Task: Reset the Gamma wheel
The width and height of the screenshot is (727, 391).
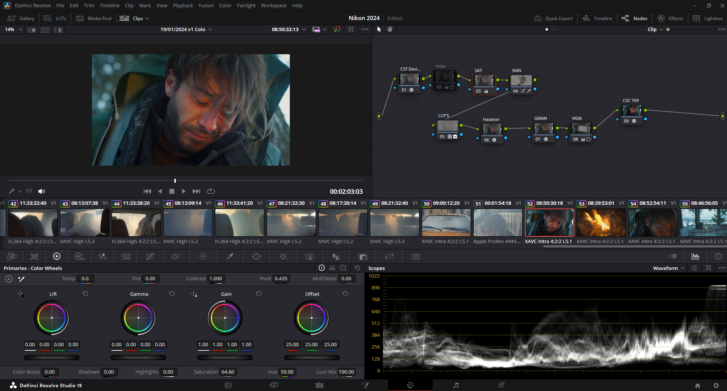Action: click(x=172, y=294)
